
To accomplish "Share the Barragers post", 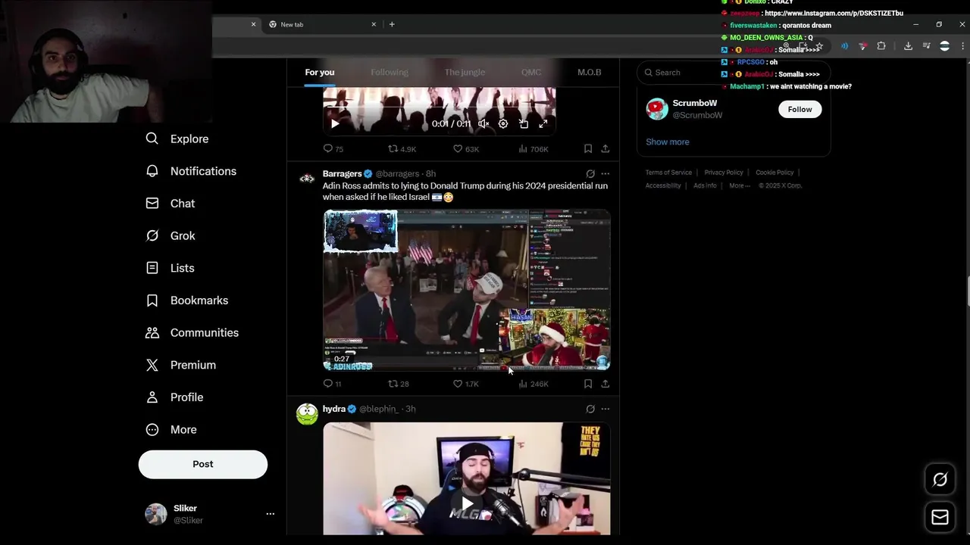I will [605, 384].
